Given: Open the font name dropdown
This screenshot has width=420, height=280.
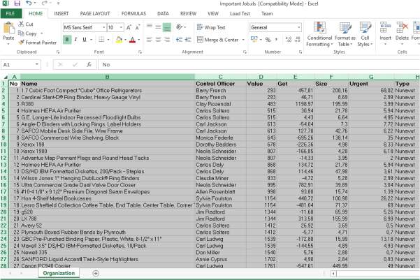Looking at the screenshot, I should [x=103, y=27].
